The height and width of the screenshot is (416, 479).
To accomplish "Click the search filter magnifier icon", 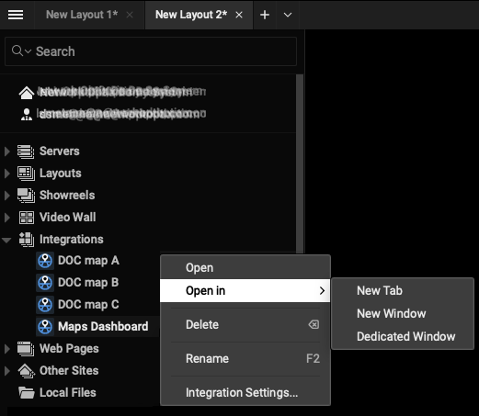I will point(17,51).
